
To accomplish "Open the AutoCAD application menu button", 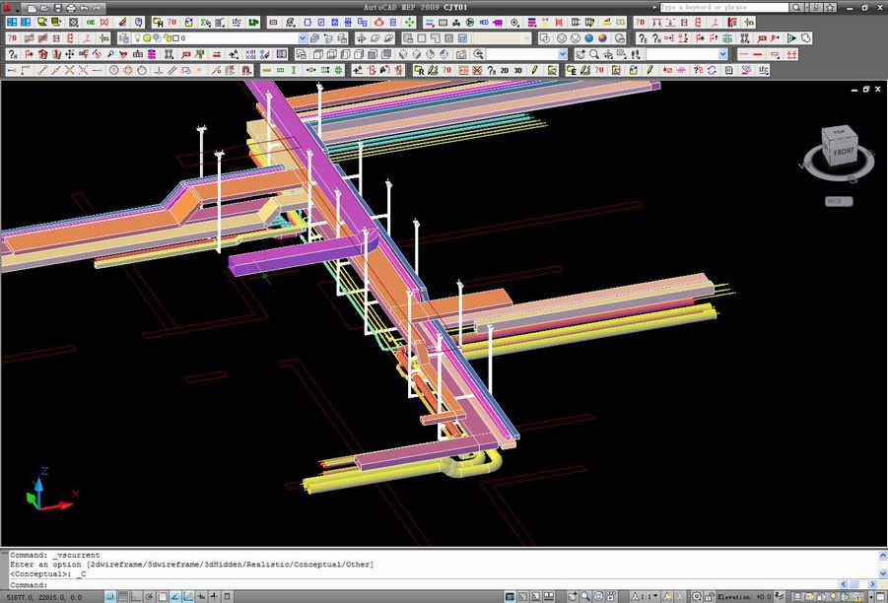I will pyautogui.click(x=7, y=7).
